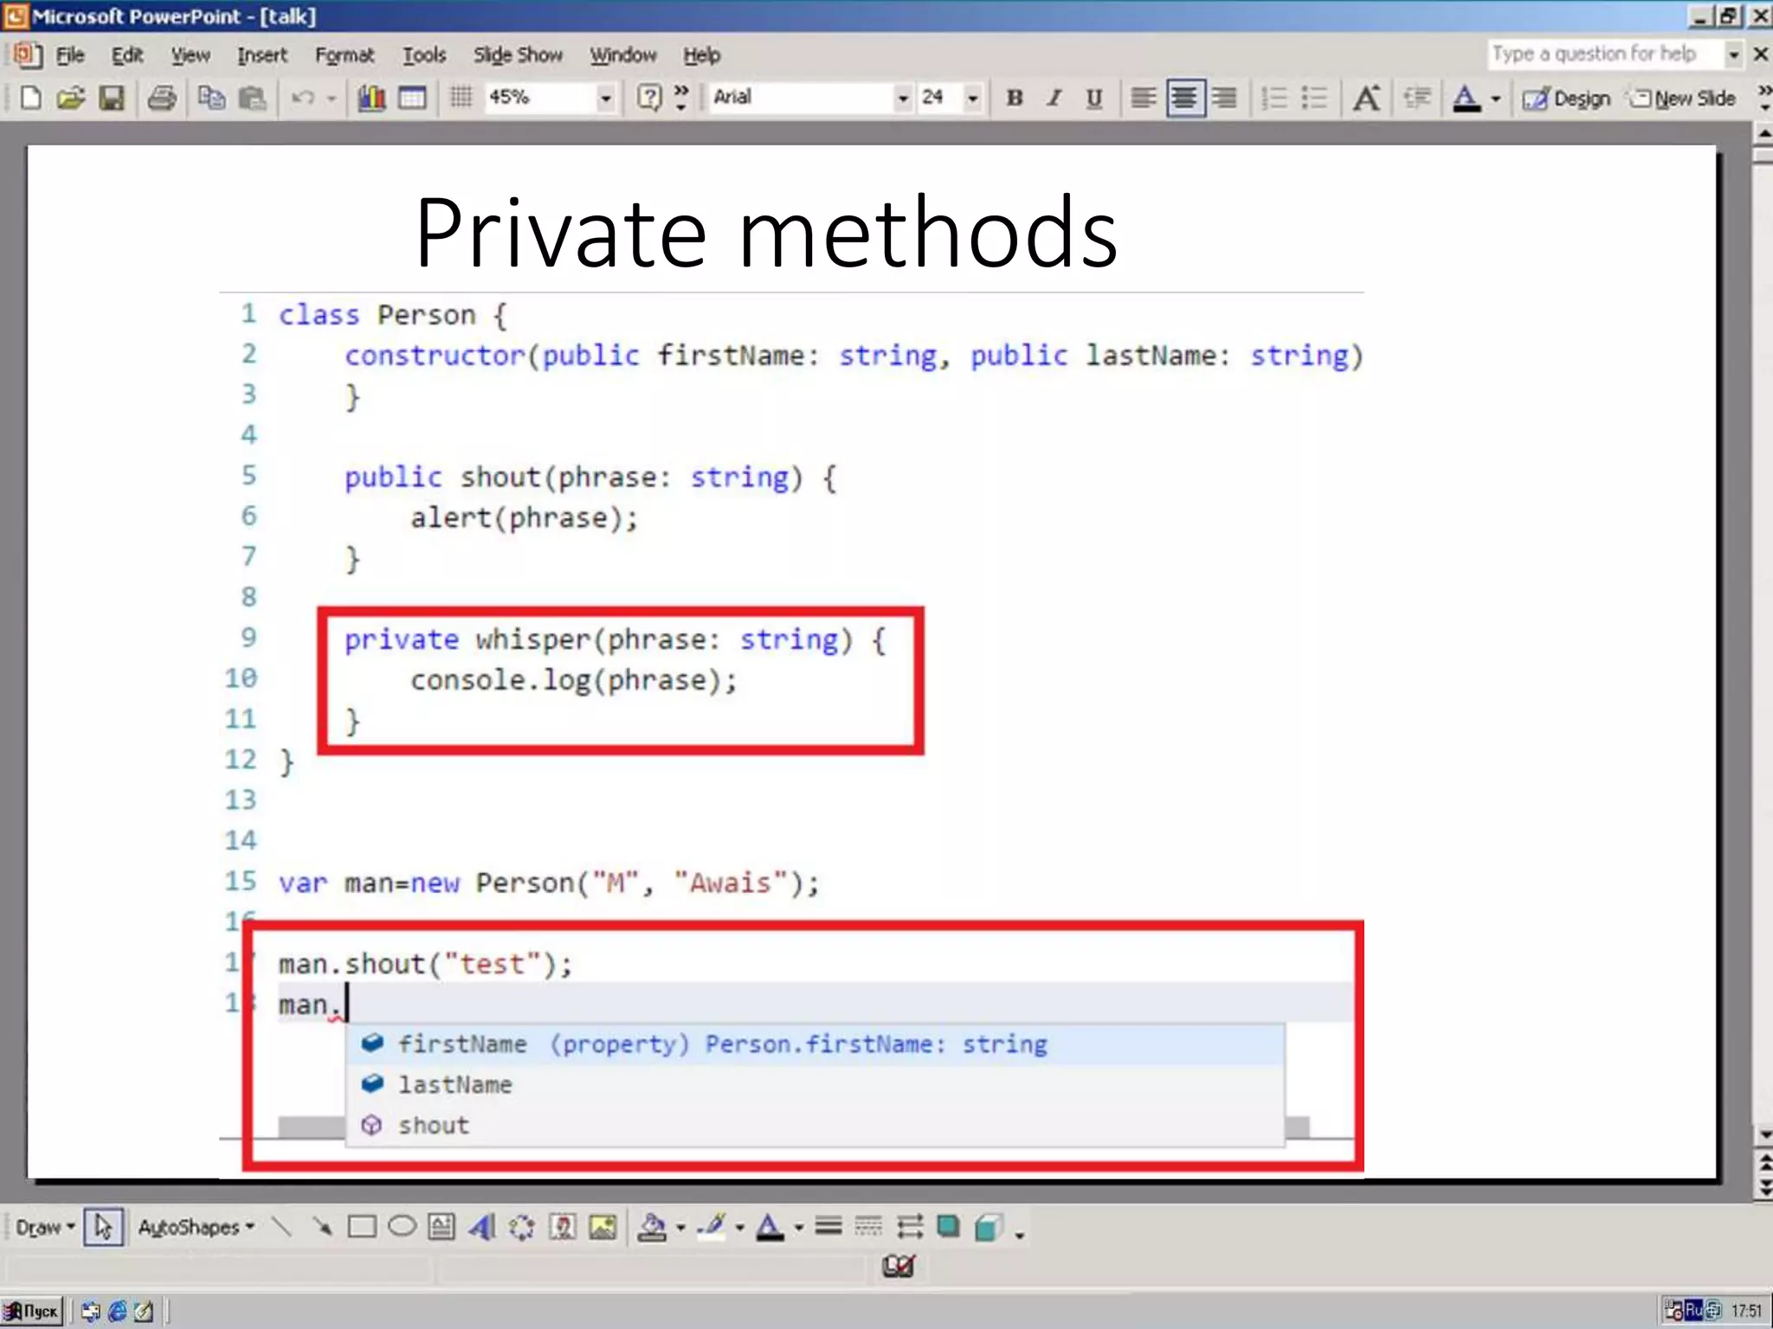Open the Arial font name dropdown
1773x1329 pixels.
pos(903,98)
